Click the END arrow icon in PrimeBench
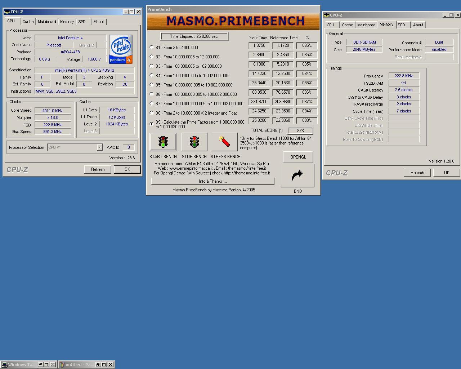This screenshot has height=369, width=461. tap(297, 175)
